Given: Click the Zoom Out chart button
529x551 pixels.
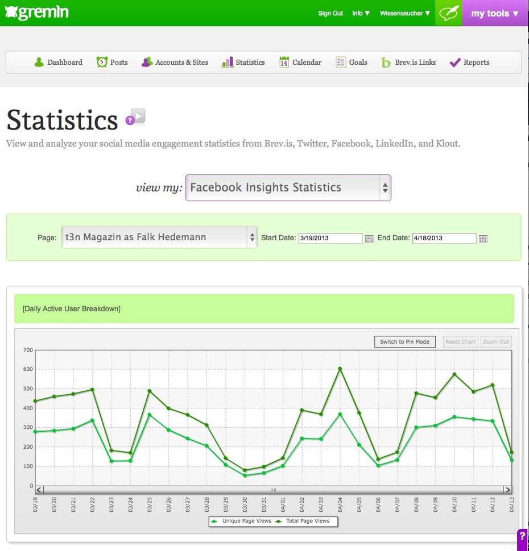Looking at the screenshot, I should pos(496,342).
